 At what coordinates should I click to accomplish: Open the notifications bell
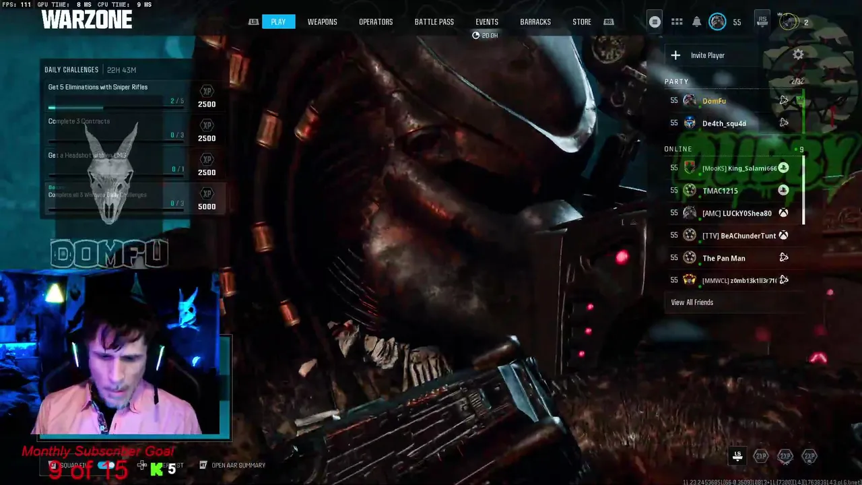click(697, 22)
